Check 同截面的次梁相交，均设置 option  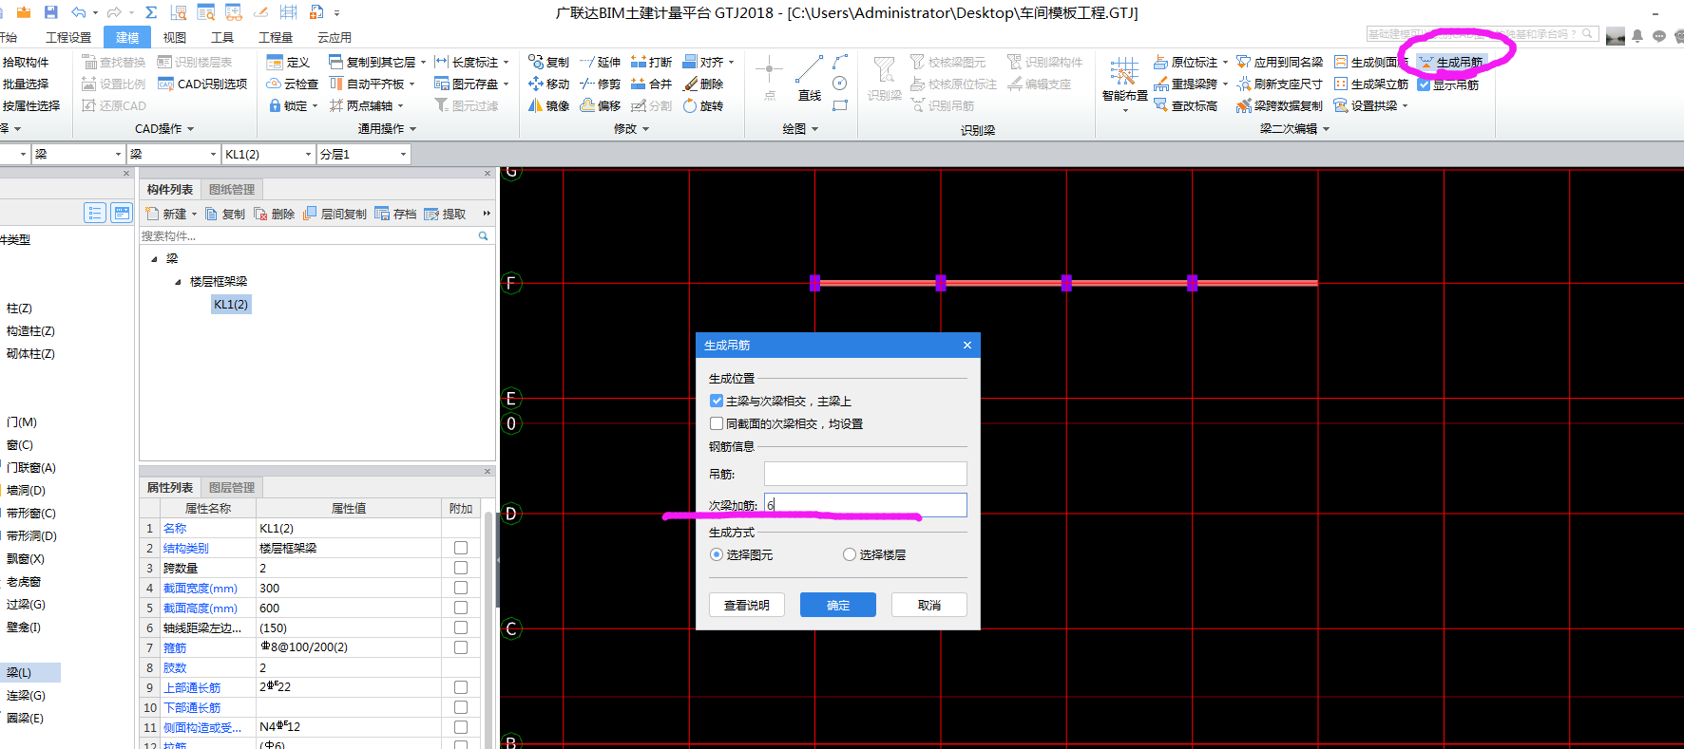point(717,423)
